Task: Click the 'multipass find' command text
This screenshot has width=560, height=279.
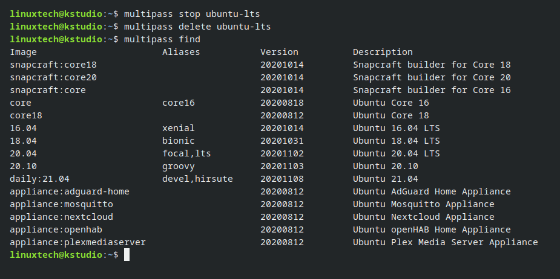Action: (x=162, y=39)
